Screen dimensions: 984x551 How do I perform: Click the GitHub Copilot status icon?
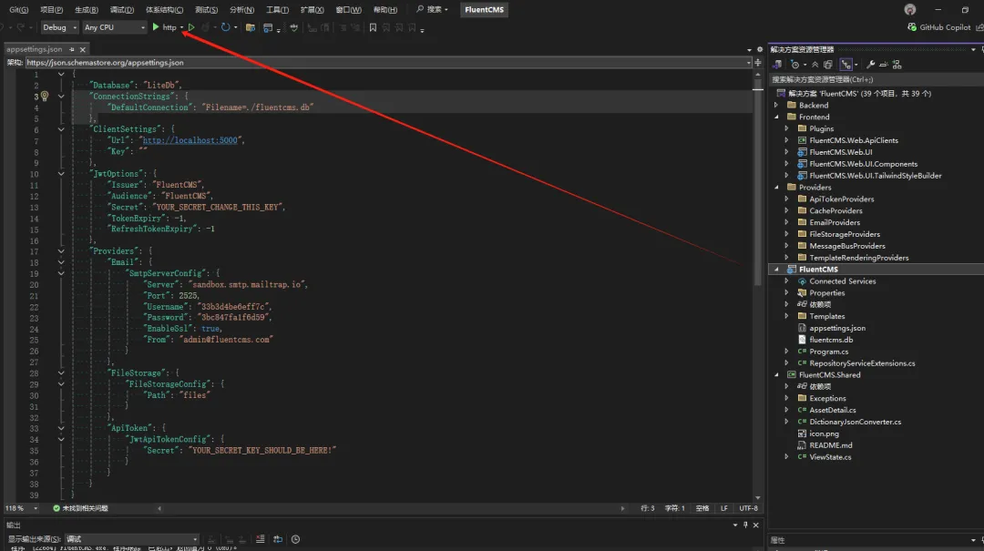click(912, 27)
